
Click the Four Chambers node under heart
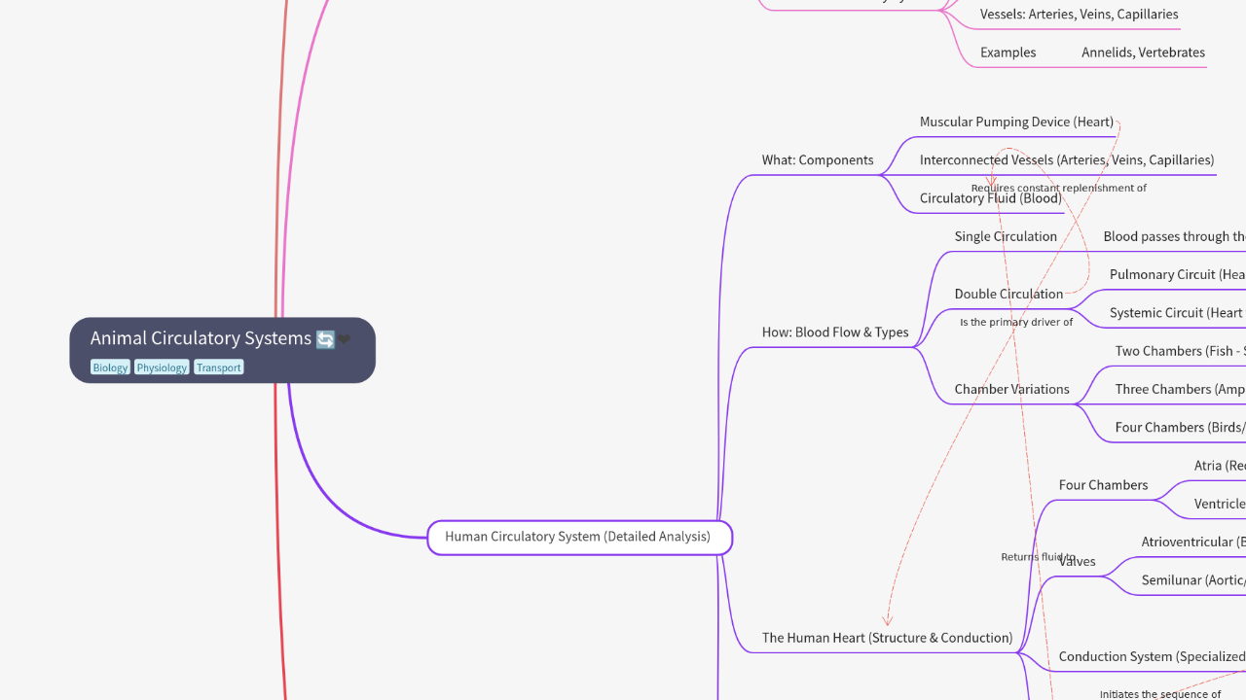(1103, 485)
